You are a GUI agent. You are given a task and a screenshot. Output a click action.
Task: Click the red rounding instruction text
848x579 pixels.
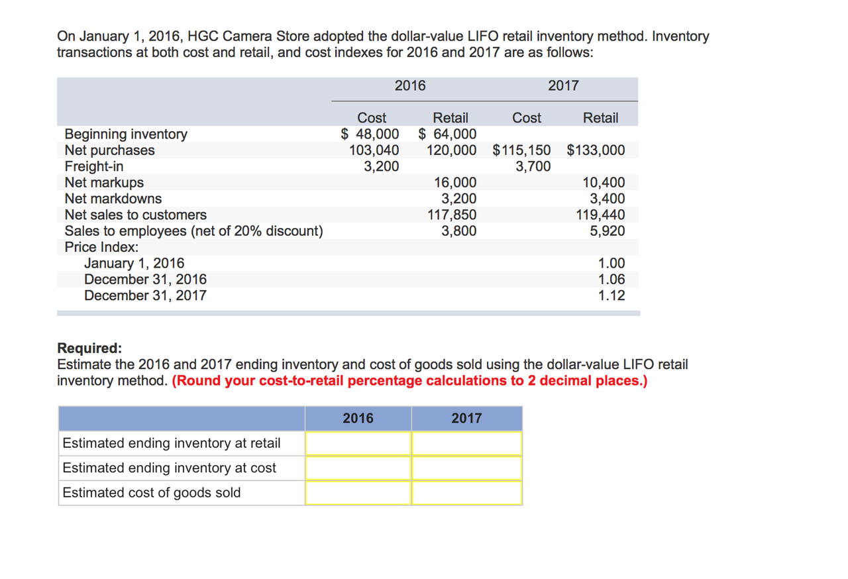pos(409,381)
